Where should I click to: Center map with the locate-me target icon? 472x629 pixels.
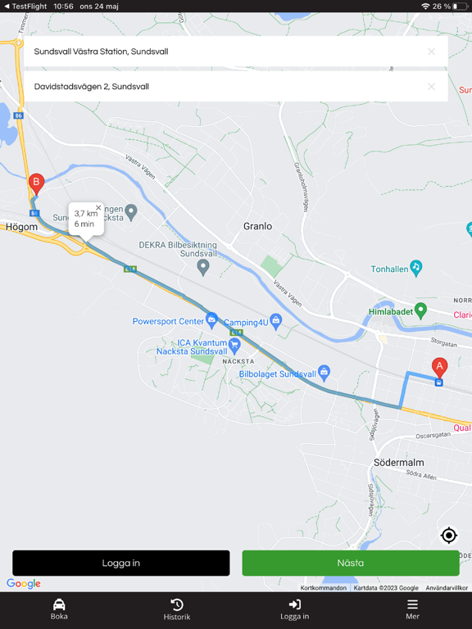(x=449, y=535)
